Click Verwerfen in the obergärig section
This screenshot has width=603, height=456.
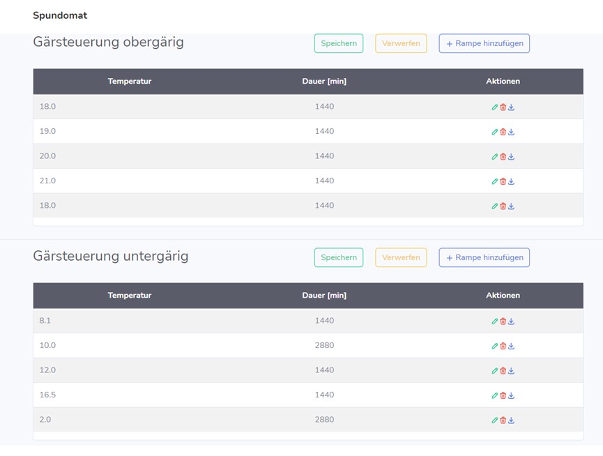pyautogui.click(x=401, y=43)
